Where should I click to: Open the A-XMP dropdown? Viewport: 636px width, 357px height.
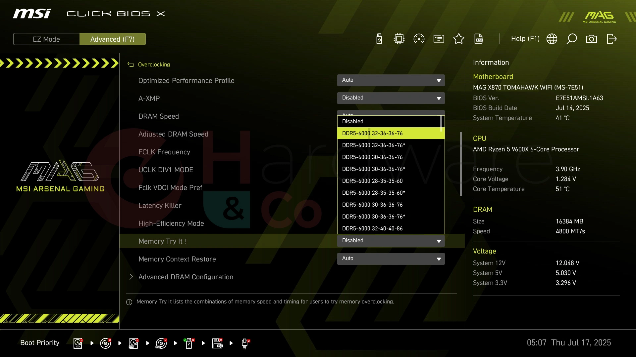pyautogui.click(x=391, y=98)
